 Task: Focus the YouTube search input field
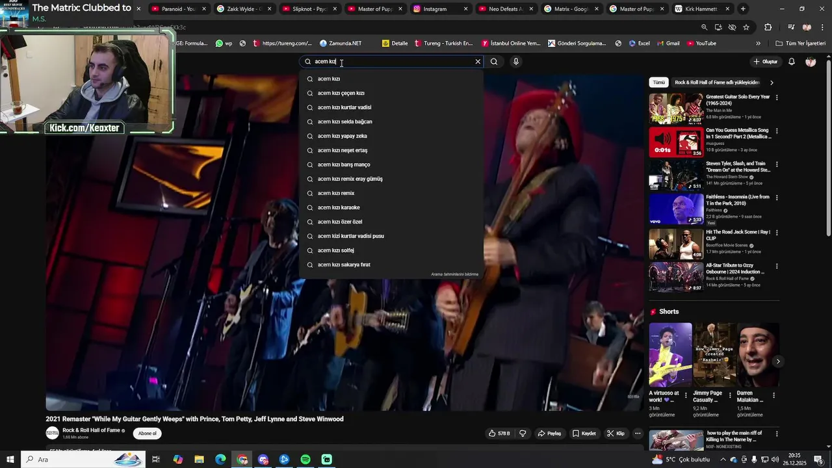coord(393,62)
